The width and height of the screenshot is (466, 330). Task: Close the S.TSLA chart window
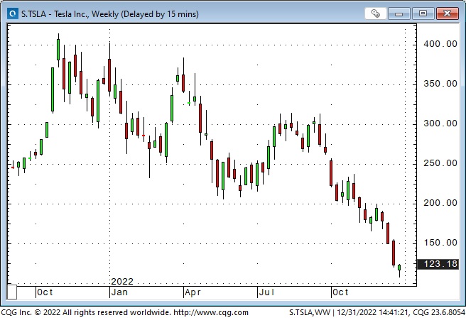click(x=448, y=13)
